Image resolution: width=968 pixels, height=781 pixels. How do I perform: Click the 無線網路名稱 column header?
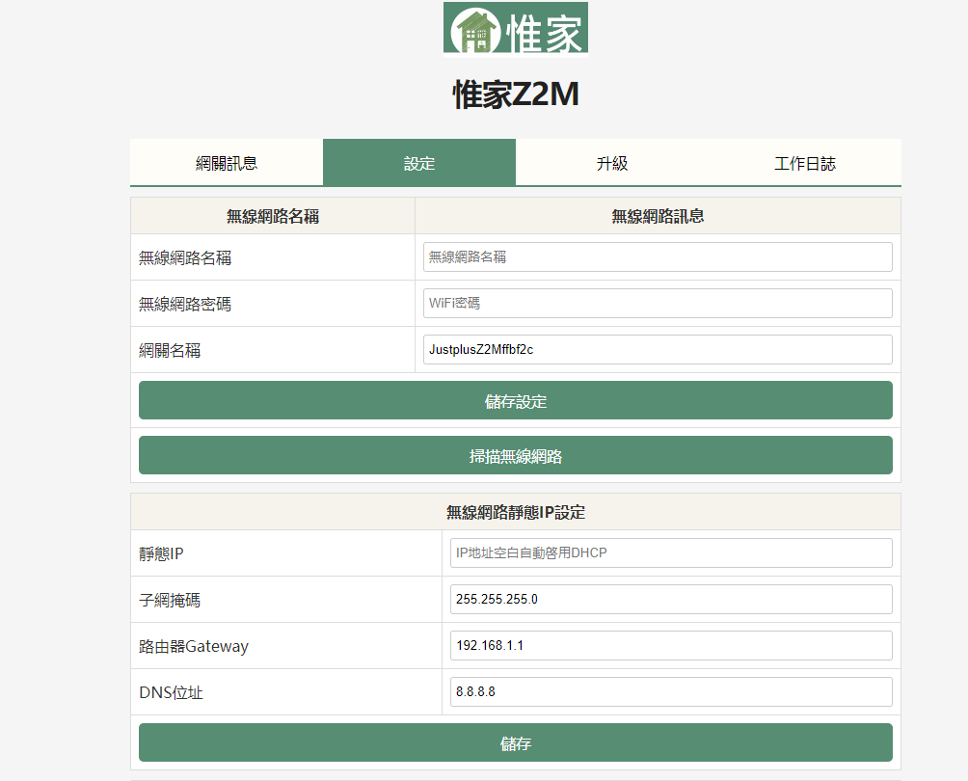(272, 216)
